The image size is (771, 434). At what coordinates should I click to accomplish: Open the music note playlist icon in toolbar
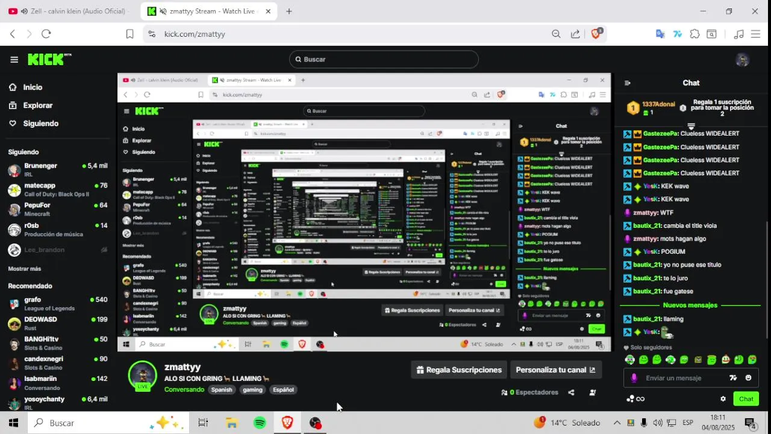[x=738, y=34]
